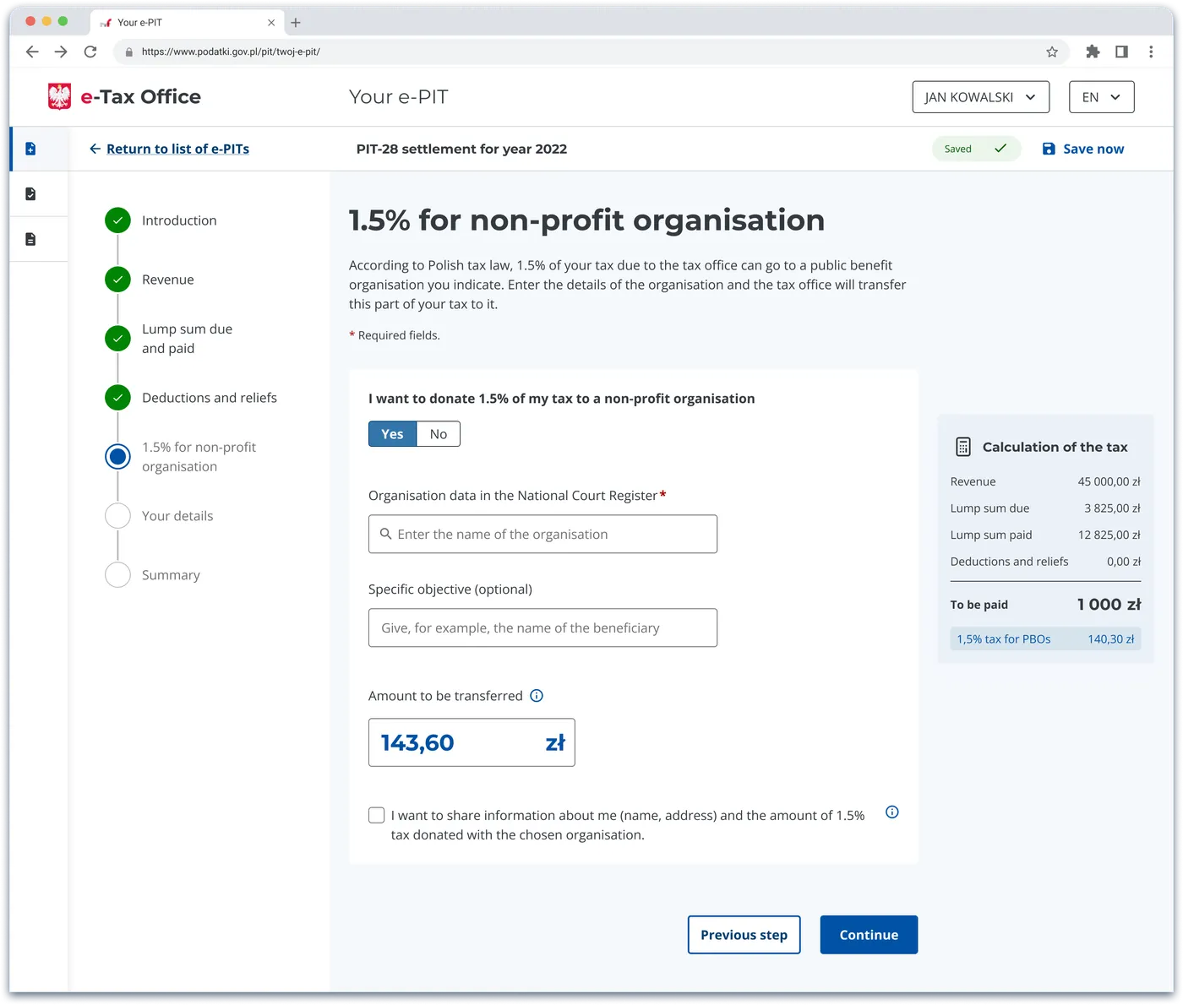Viewport: 1183px width, 1005px height.
Task: Open a new browser tab
Action: click(296, 23)
